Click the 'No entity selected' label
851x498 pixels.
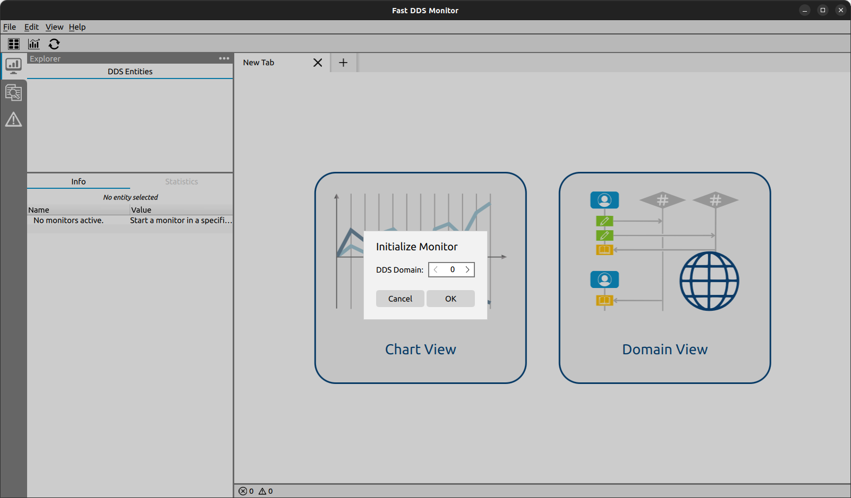point(130,197)
